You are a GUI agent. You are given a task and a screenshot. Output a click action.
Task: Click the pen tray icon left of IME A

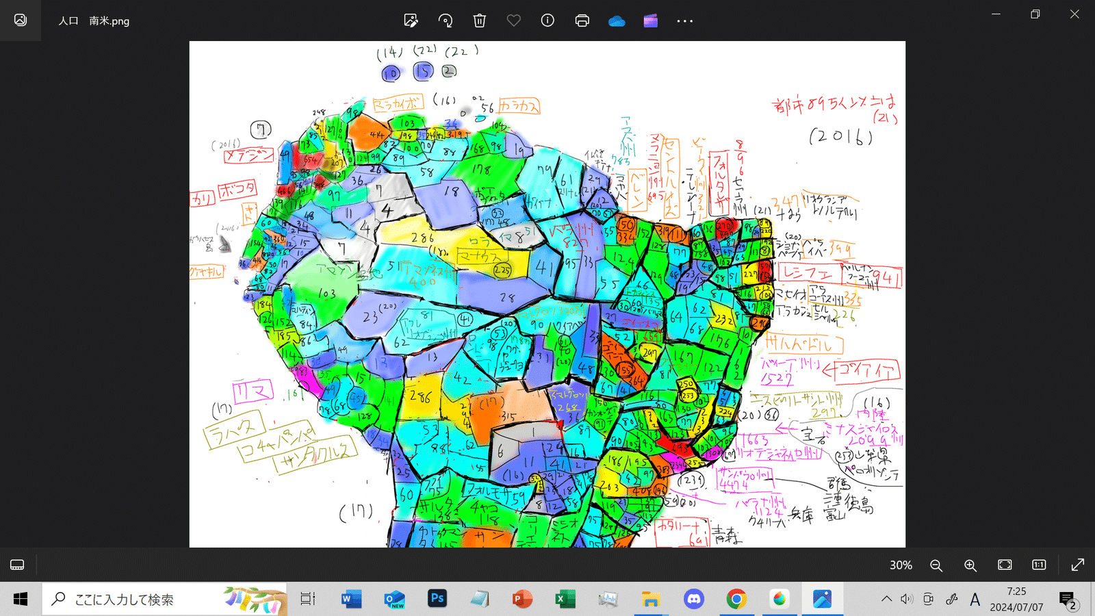pos(951,600)
